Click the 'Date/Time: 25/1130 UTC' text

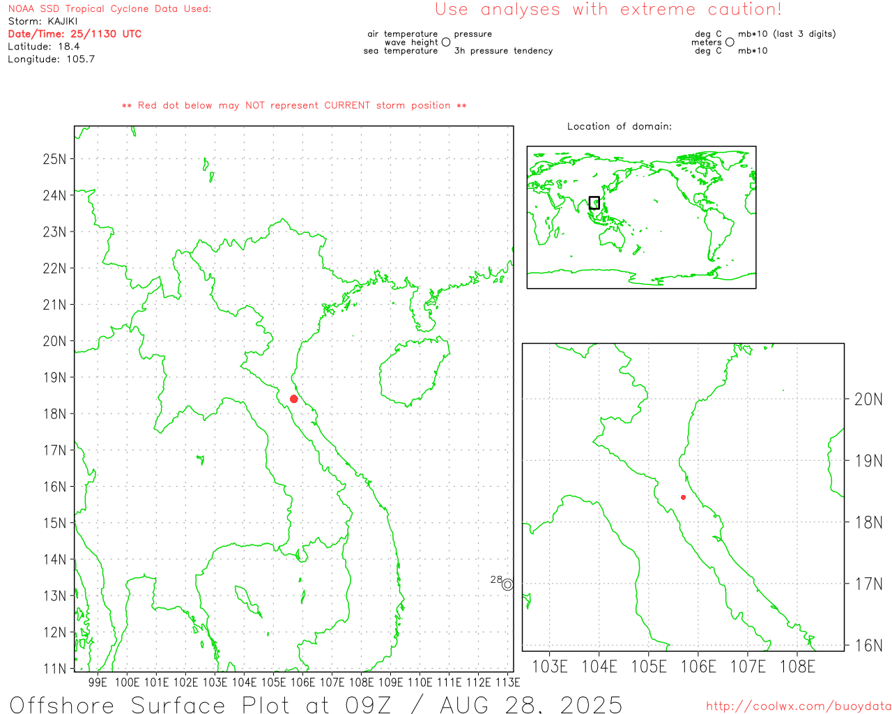(75, 33)
